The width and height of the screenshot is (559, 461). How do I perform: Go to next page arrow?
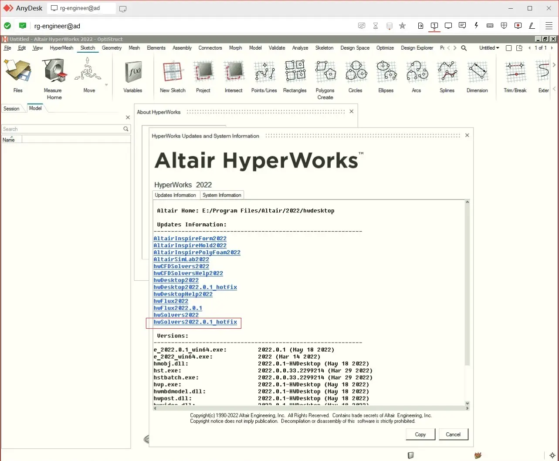552,48
